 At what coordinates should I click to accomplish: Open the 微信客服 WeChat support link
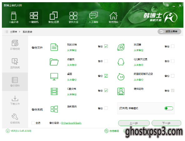click(112, 131)
